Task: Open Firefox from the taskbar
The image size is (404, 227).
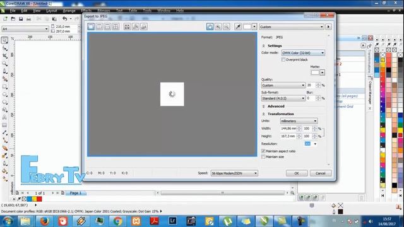Action: pos(44,221)
